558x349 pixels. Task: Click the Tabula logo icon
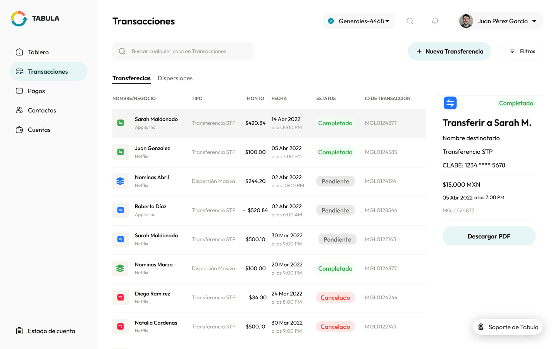click(x=18, y=18)
